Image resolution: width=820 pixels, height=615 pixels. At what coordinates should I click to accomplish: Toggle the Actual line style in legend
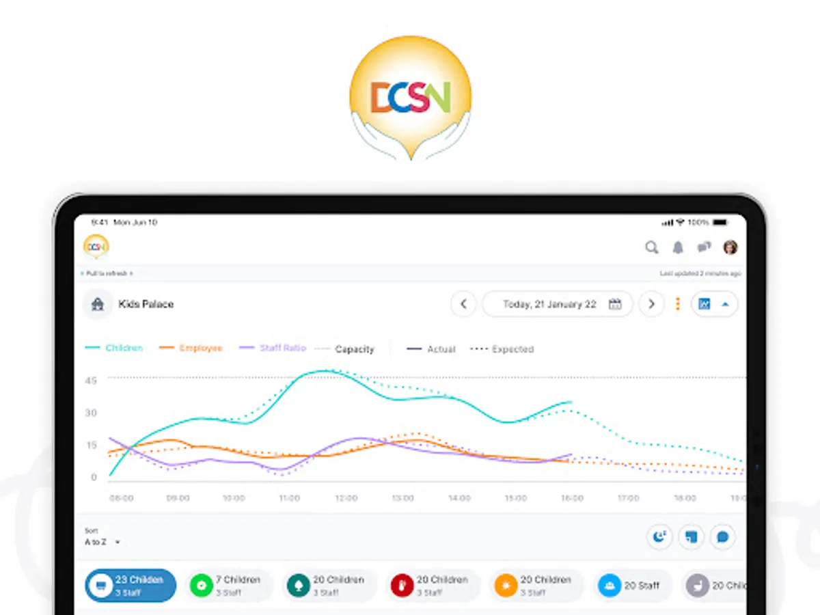tap(430, 349)
